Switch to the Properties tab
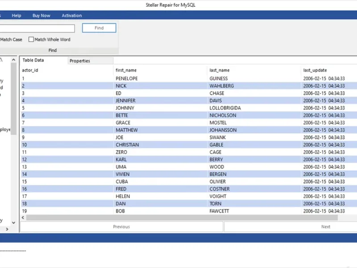The width and height of the screenshot is (357, 268). click(x=91, y=61)
